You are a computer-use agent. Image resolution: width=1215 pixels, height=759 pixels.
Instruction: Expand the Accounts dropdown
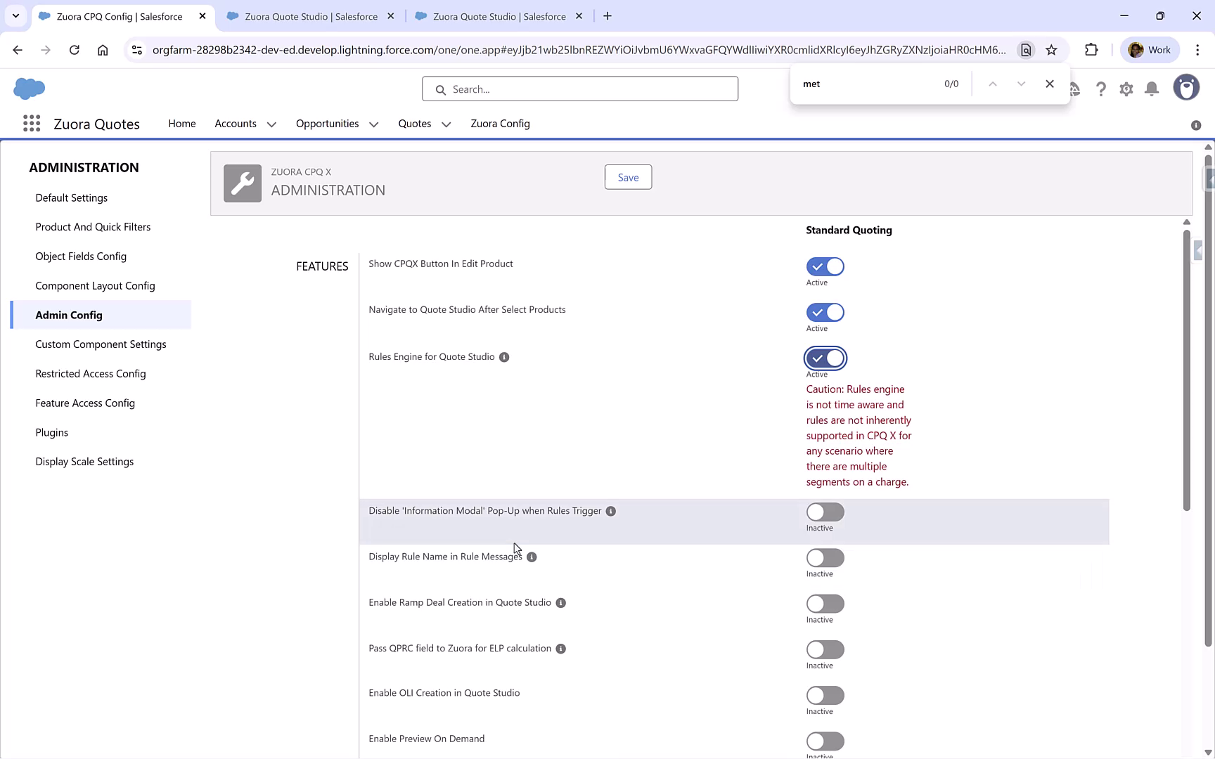coord(273,124)
